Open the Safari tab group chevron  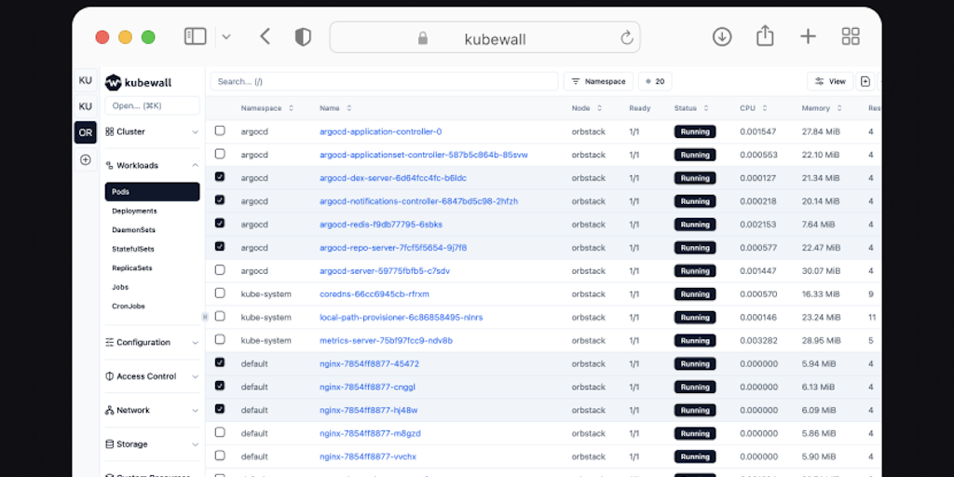pyautogui.click(x=226, y=37)
